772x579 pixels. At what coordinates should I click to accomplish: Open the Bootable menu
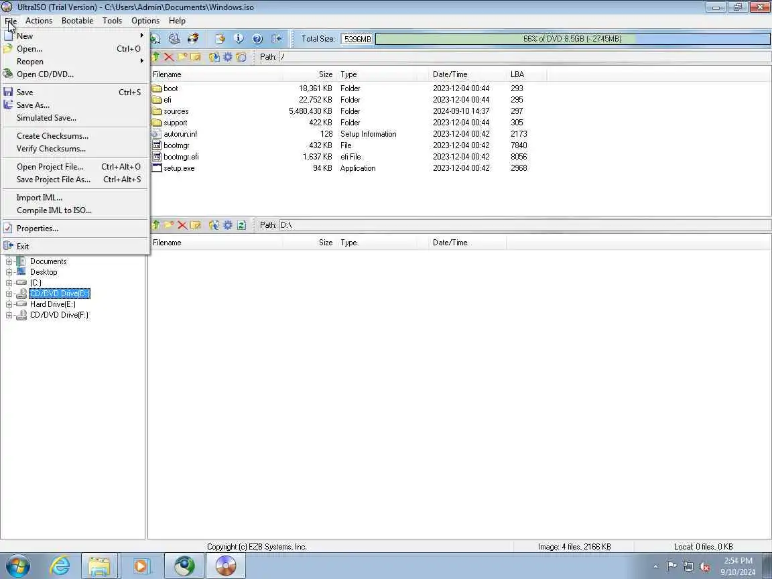77,21
